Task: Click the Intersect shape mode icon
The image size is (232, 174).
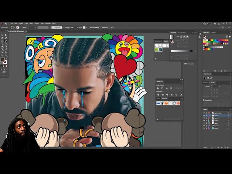Action: coord(167,88)
